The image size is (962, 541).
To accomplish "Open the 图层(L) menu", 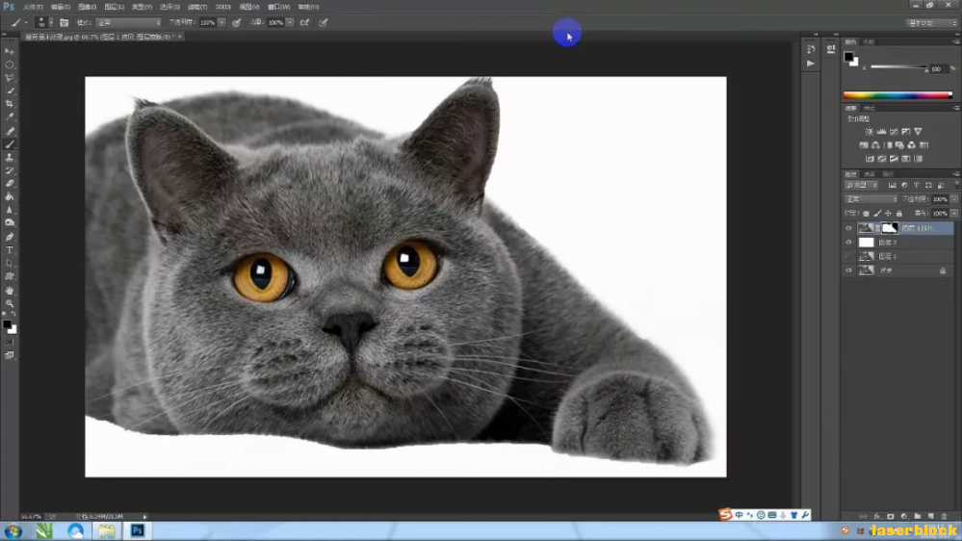I will (115, 7).
